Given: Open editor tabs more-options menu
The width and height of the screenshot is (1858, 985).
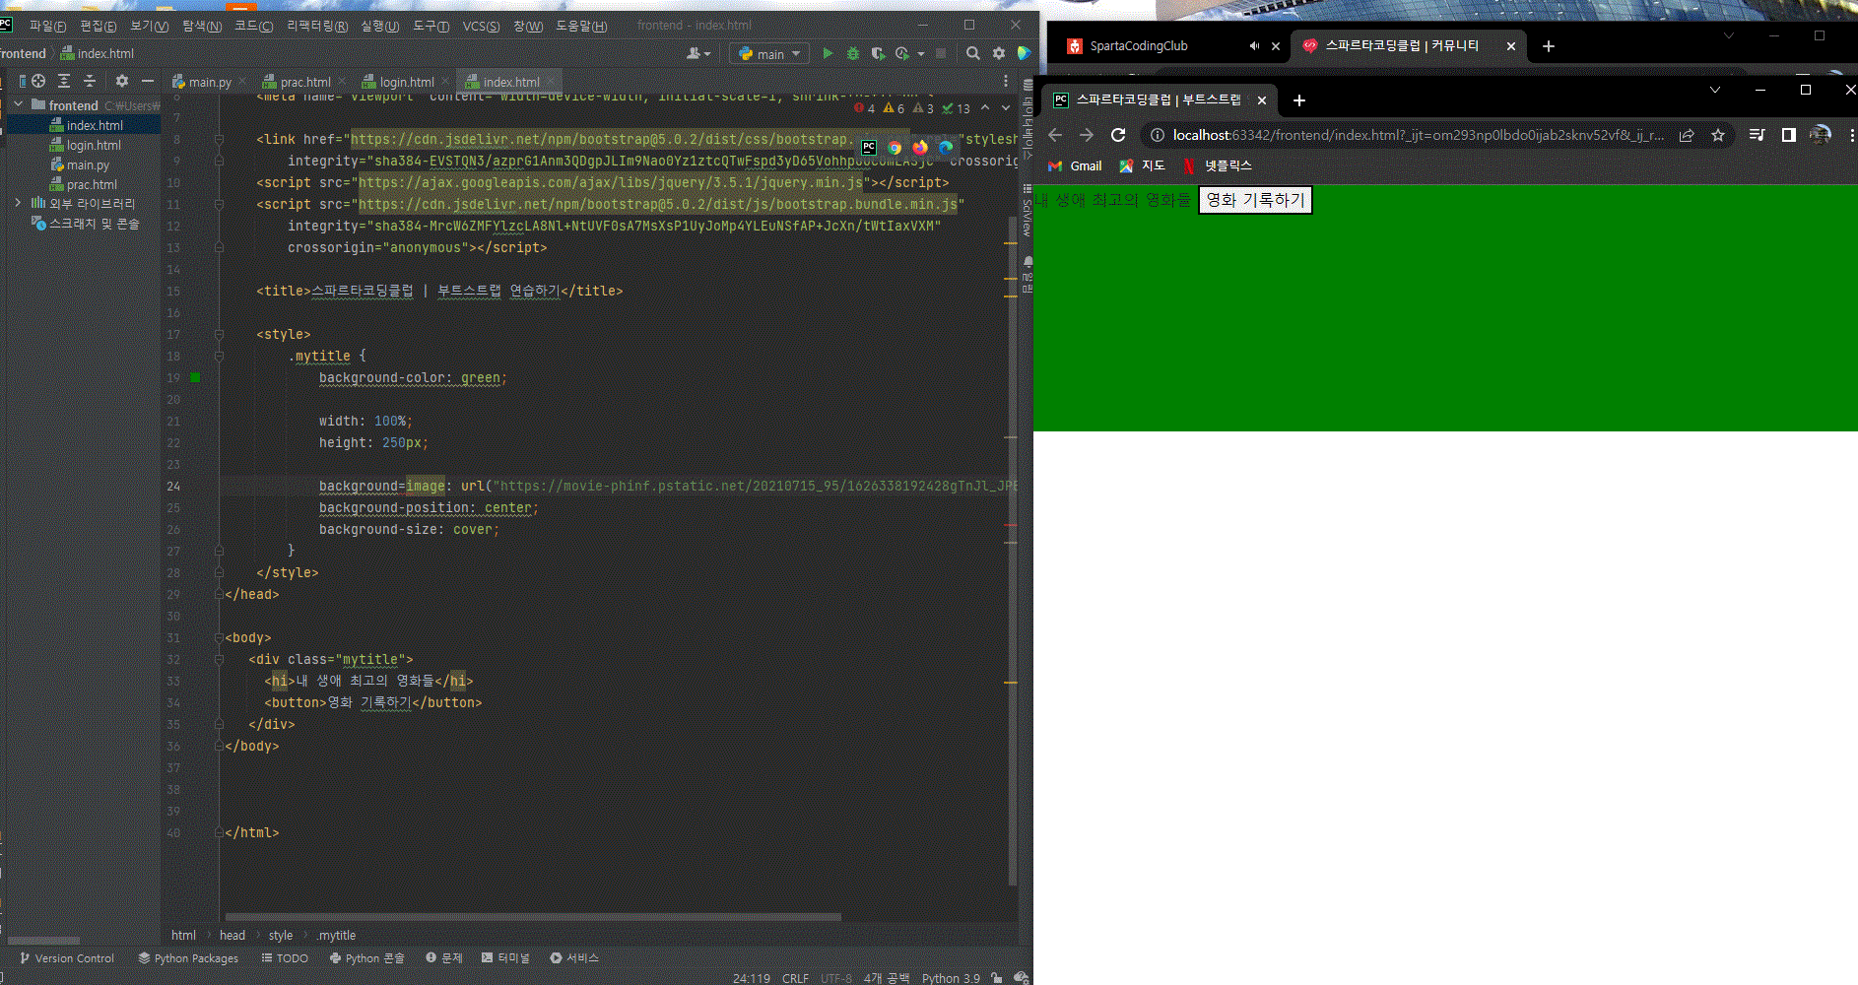Looking at the screenshot, I should pos(1006,82).
